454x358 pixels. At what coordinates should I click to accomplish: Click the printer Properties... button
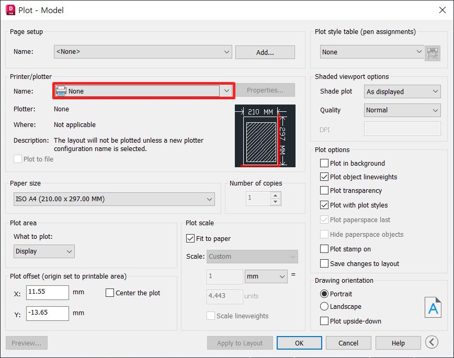point(265,90)
